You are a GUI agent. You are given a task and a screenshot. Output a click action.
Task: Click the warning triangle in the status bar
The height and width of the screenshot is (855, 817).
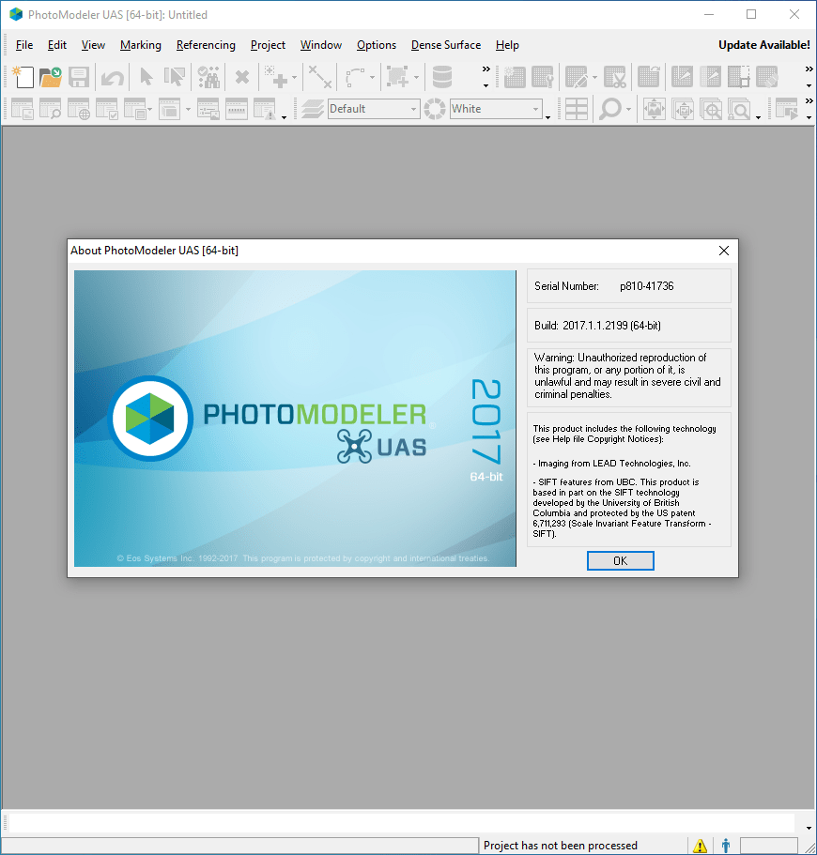click(x=701, y=846)
